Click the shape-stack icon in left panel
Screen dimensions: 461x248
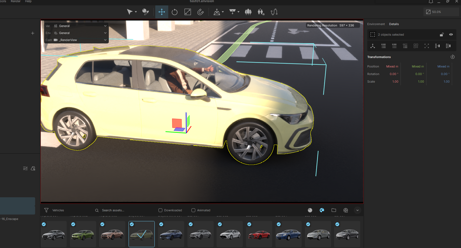tap(33, 168)
